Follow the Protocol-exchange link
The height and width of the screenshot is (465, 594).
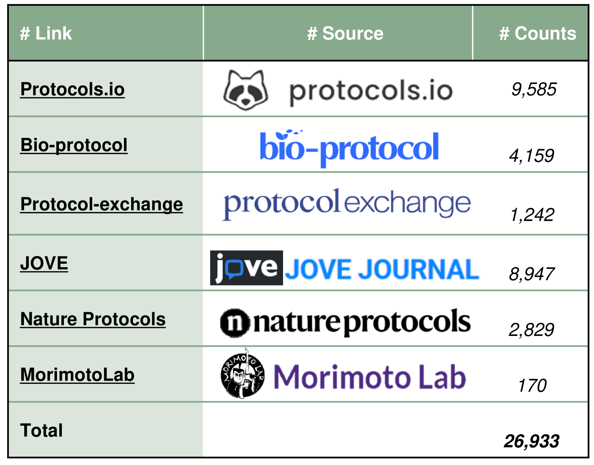102,204
